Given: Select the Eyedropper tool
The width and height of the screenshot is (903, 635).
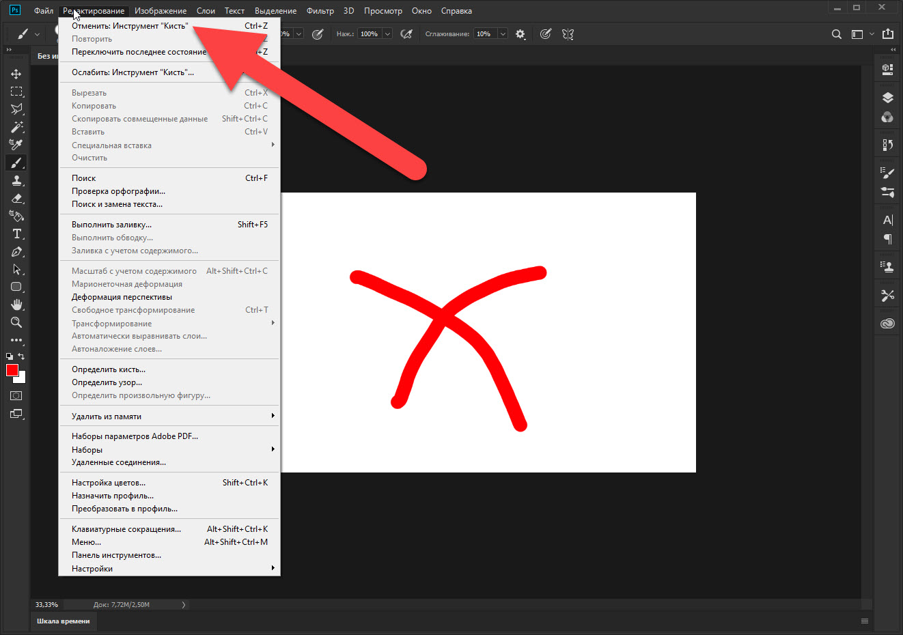Looking at the screenshot, I should click(x=16, y=145).
